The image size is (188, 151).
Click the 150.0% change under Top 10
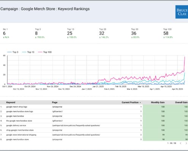point(72,37)
